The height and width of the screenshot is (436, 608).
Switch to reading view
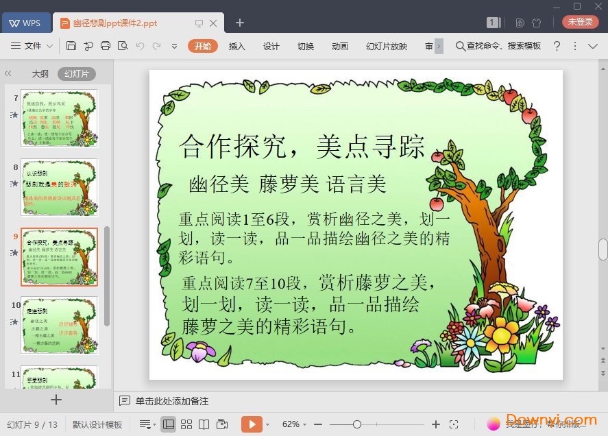[x=204, y=424]
